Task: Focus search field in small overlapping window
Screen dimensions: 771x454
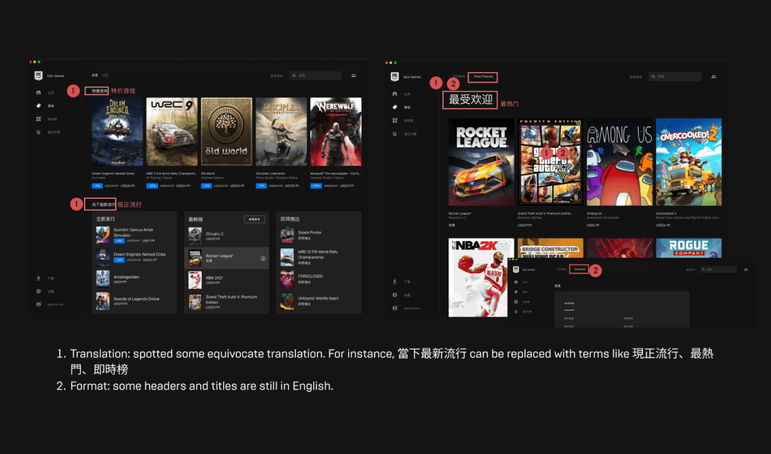Action: [718, 269]
